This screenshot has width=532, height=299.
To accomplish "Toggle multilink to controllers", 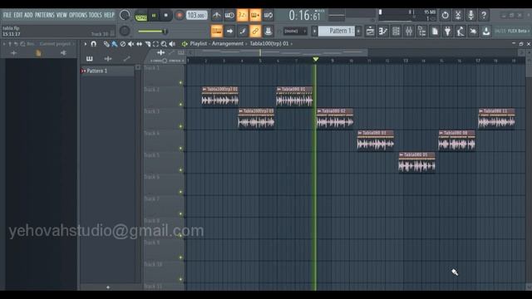I will click(x=255, y=32).
